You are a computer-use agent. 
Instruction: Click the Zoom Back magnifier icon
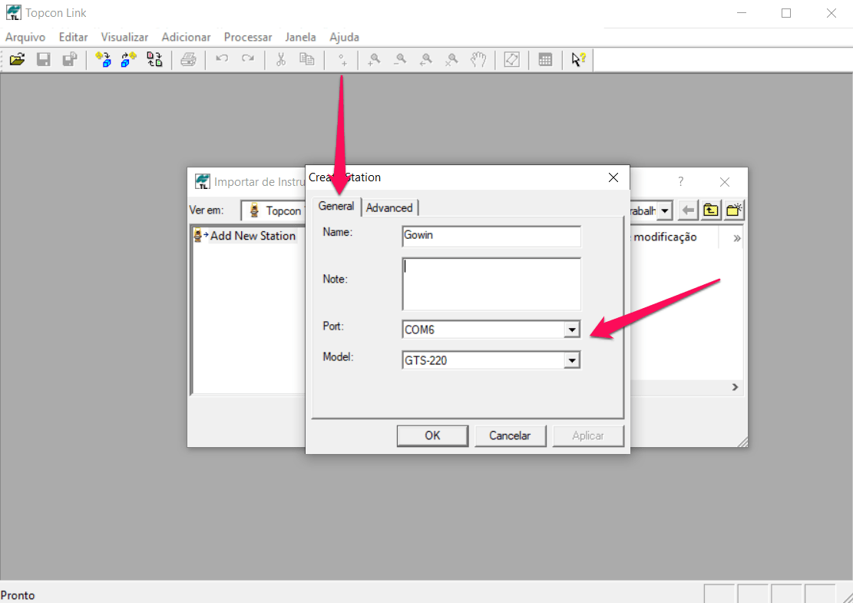tap(426, 59)
